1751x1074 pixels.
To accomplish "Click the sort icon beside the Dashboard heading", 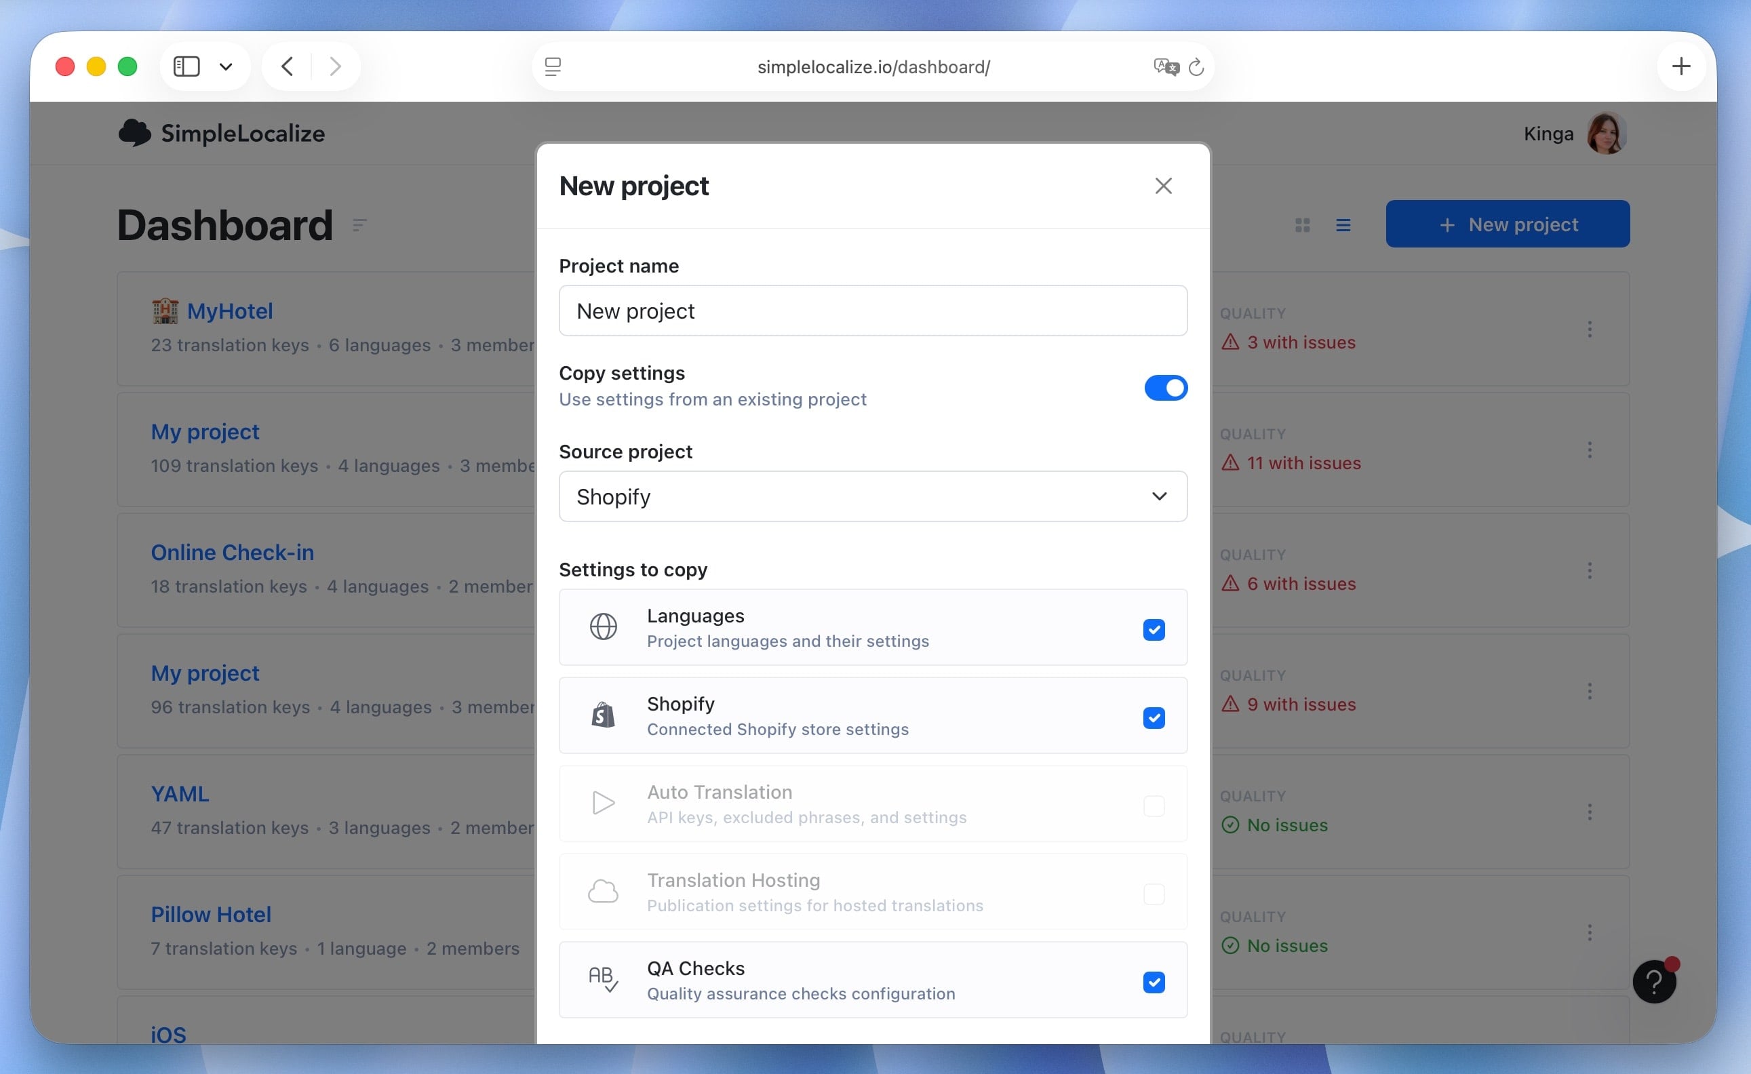I will (x=359, y=225).
